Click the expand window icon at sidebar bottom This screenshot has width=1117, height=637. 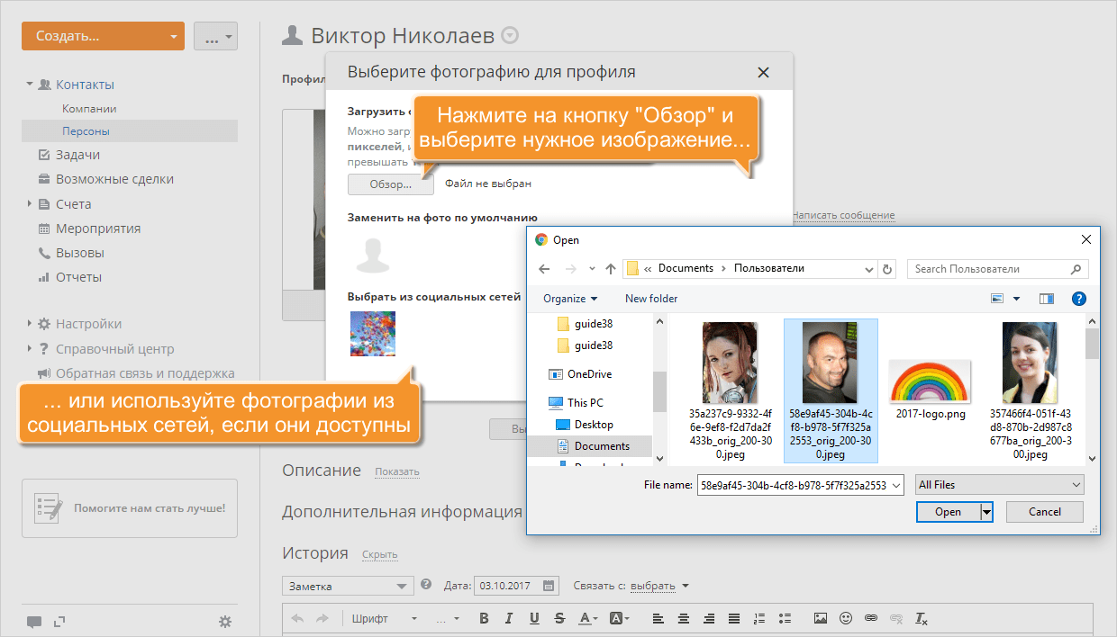59,621
